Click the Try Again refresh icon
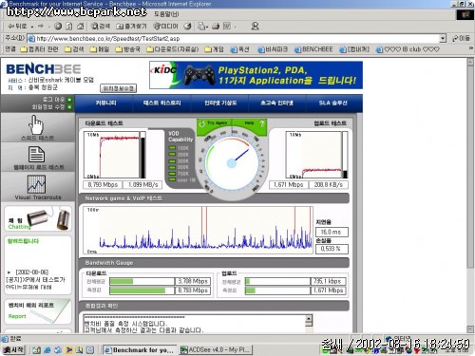 click(201, 123)
